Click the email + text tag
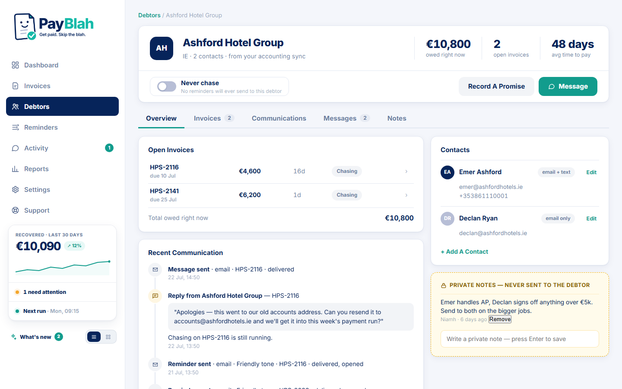The image size is (622, 389). pyautogui.click(x=556, y=172)
